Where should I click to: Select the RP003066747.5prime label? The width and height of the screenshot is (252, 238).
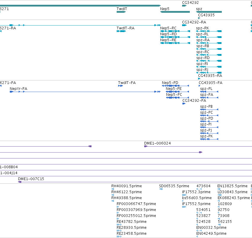click(136, 204)
